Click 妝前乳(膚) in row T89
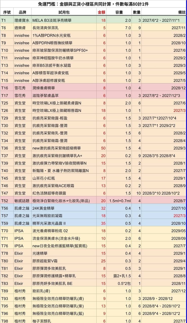The image size is (187, 323). (x=64, y=291)
